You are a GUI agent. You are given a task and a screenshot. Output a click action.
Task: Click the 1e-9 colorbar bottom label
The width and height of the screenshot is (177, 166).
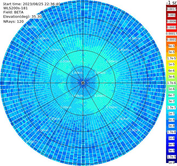pos(172,163)
